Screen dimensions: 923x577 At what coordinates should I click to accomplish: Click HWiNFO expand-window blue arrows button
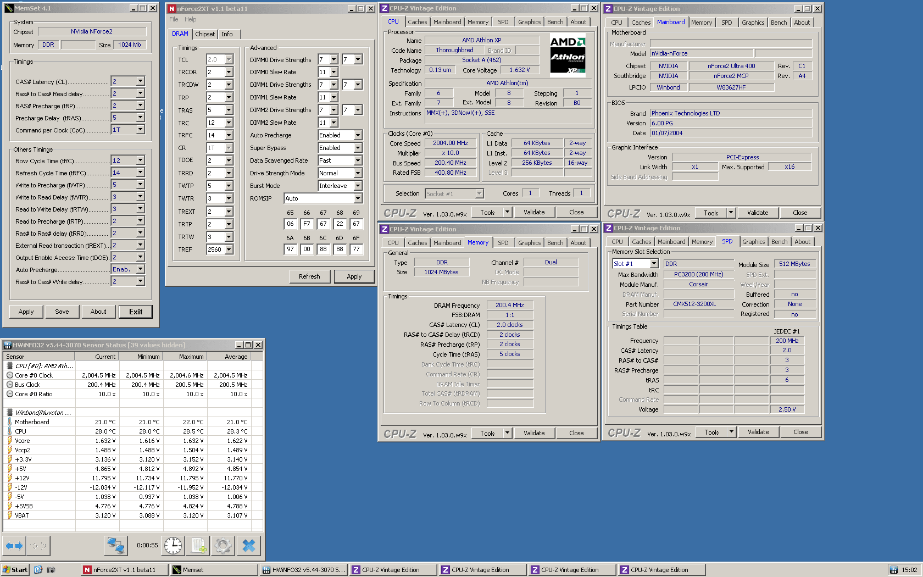[14, 546]
